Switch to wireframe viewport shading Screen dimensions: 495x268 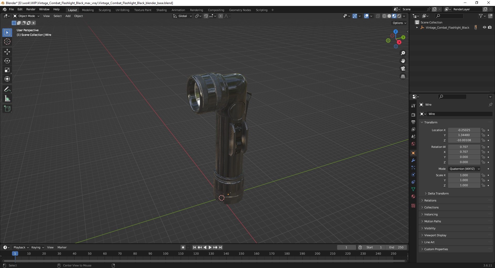click(x=384, y=16)
